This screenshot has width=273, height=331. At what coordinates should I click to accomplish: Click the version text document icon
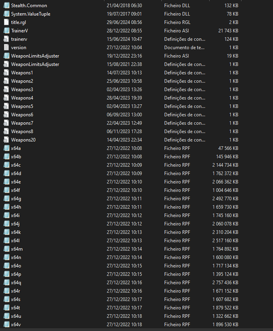[6, 48]
